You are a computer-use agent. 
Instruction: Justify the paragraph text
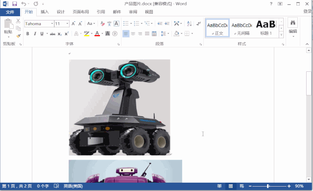pyautogui.click(x=147, y=34)
